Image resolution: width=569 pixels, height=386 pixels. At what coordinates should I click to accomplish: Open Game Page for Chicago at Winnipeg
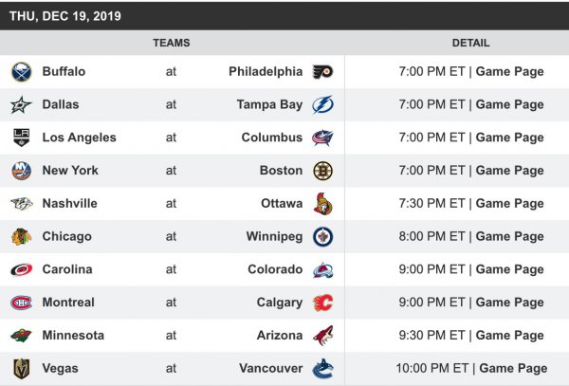pyautogui.click(x=509, y=236)
